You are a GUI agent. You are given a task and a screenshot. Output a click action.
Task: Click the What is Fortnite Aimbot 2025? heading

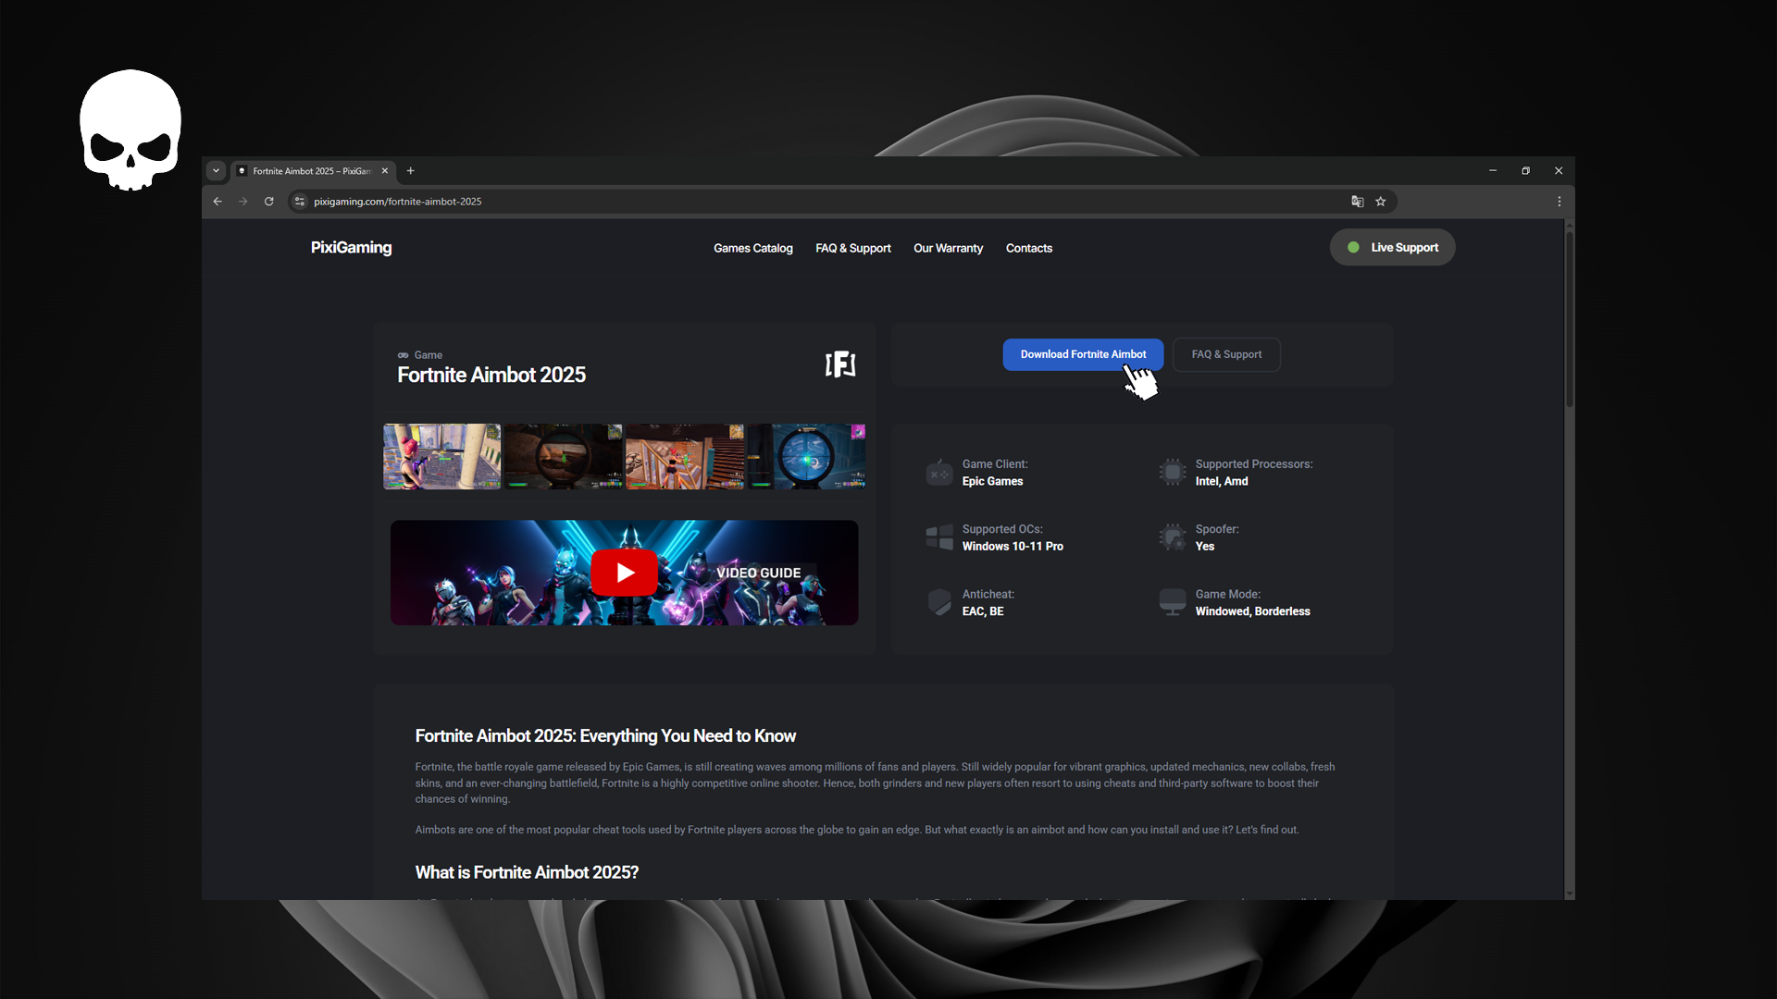tap(527, 872)
